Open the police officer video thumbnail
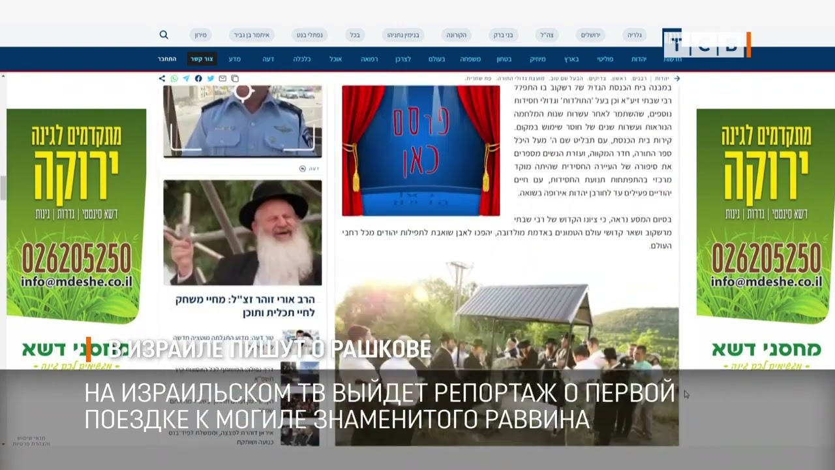The image size is (835, 470). [243, 121]
